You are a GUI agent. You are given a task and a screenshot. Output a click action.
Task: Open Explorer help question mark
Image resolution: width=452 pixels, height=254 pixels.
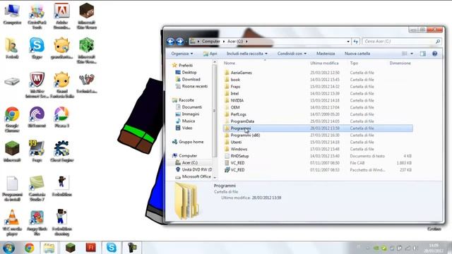(435, 54)
